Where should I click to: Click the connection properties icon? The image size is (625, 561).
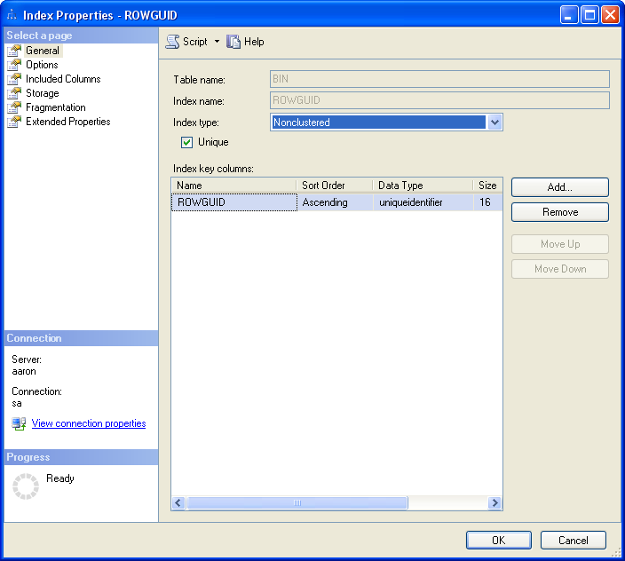[x=19, y=423]
